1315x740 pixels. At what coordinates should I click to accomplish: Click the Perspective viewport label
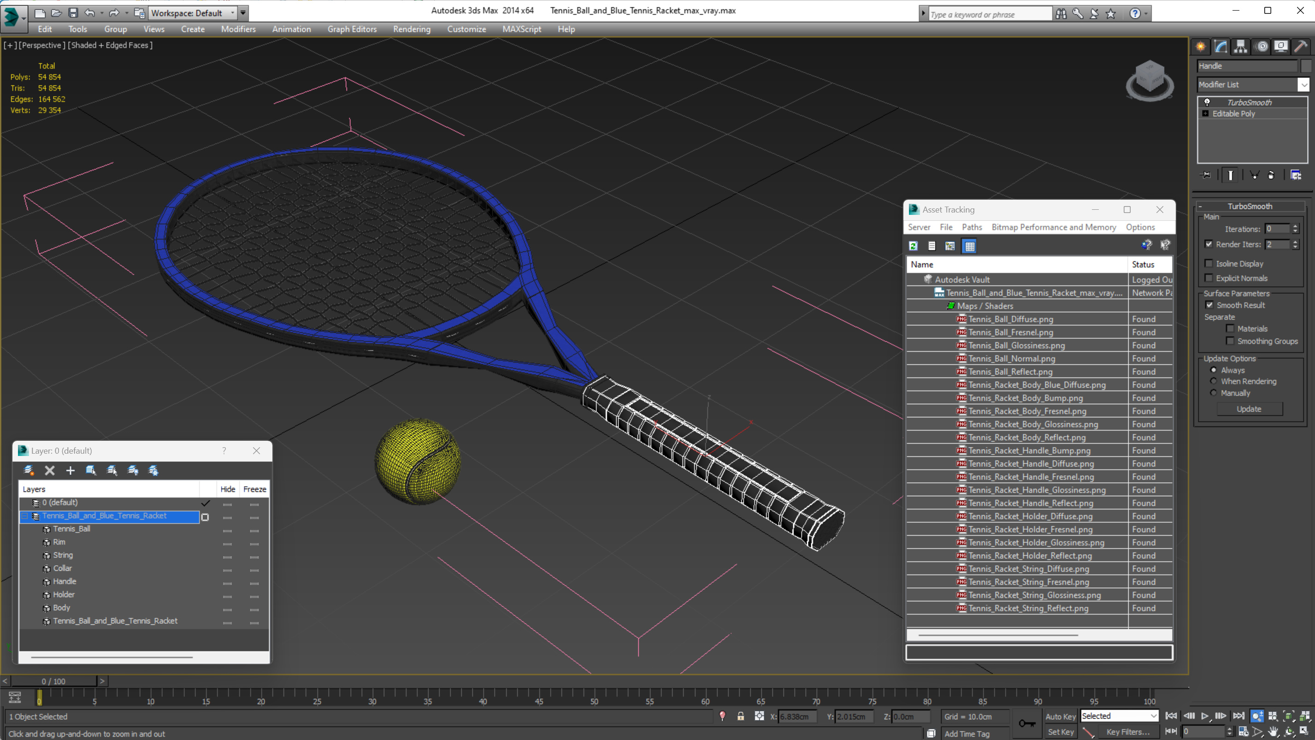tap(42, 45)
